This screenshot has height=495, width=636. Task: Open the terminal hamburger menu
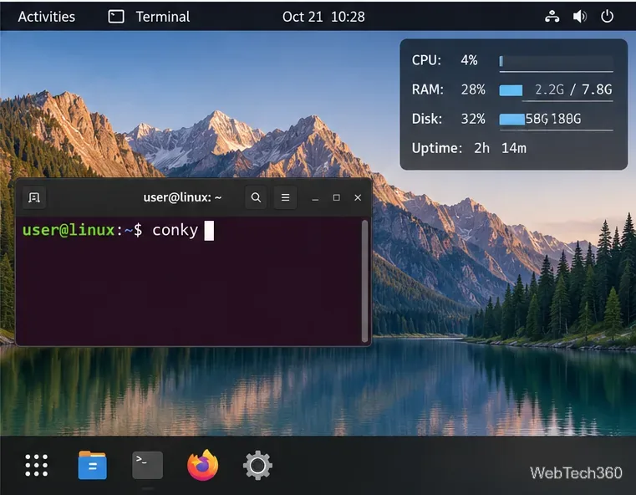coord(285,197)
